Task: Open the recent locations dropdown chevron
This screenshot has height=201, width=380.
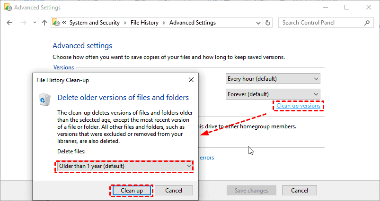Action: (34, 23)
